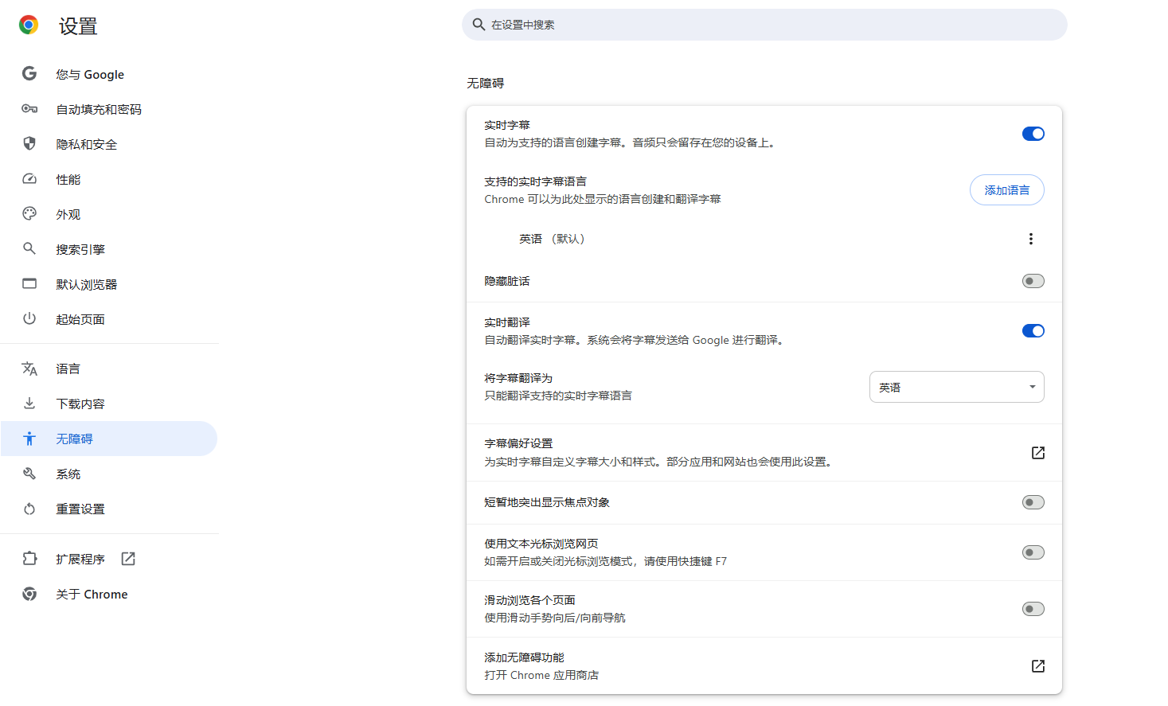The image size is (1168, 706).
Task: Enable 滑动浏览各个页面 toggle
Action: (1033, 609)
